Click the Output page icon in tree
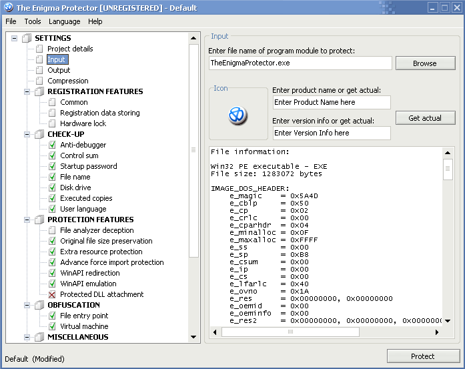This screenshot has width=465, height=369. tap(39, 70)
